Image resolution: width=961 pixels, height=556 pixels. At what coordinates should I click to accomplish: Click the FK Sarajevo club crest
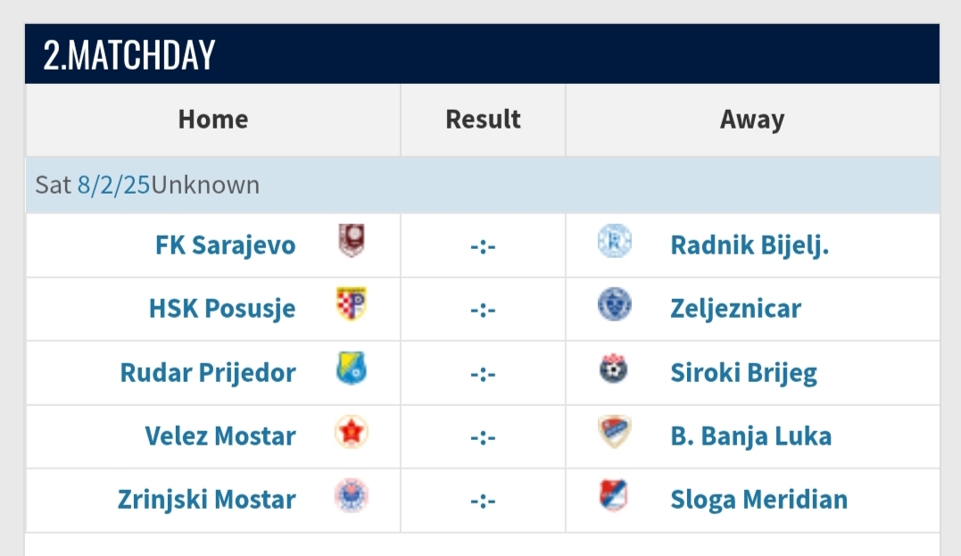point(352,241)
